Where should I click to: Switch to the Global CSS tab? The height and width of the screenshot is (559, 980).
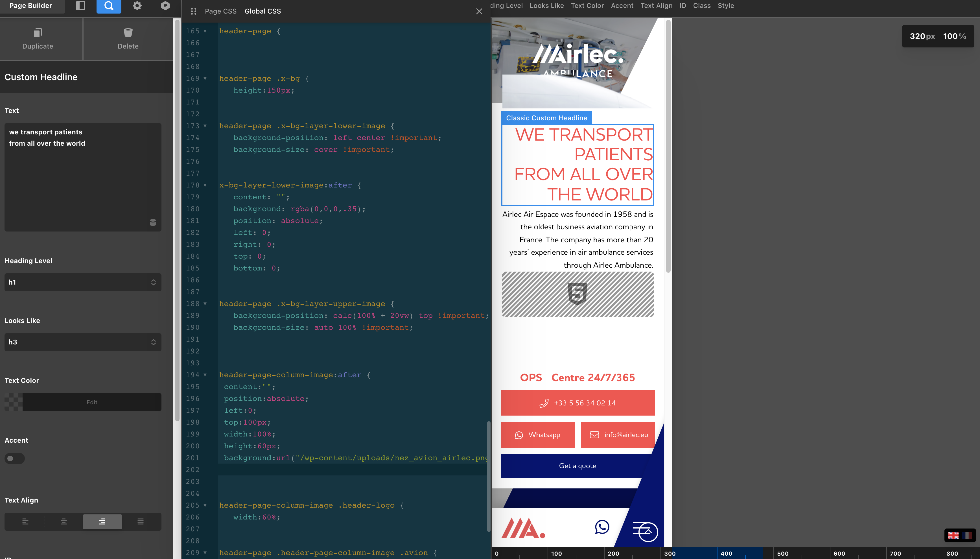coord(263,12)
